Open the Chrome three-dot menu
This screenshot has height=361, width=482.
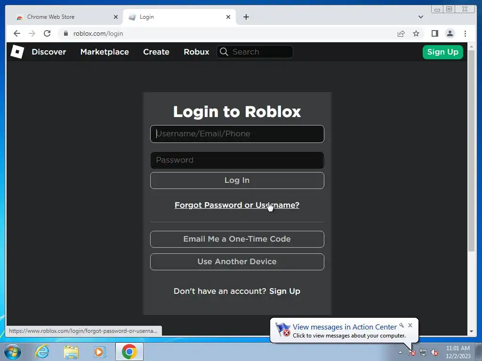(465, 33)
